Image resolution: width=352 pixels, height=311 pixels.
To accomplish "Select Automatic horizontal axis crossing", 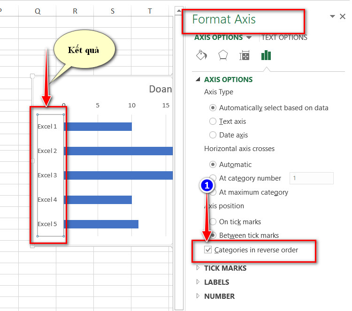I will pyautogui.click(x=213, y=165).
